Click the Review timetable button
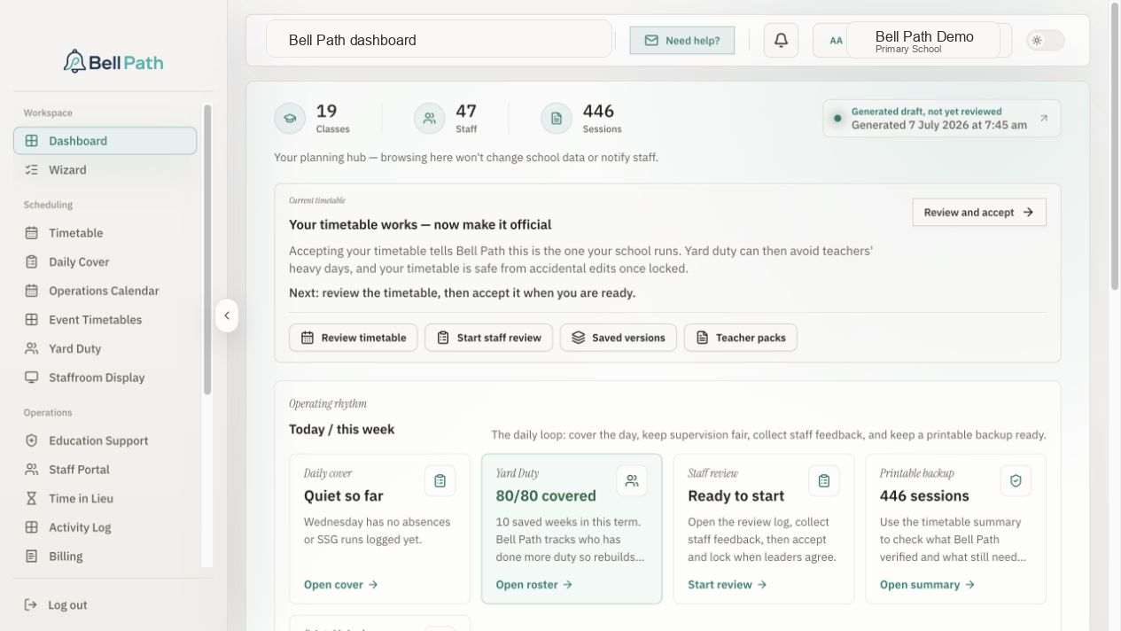1121x631 pixels. coord(353,338)
